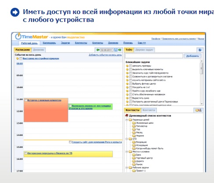The image size is (214, 183).
Task: Collapse the 'GTD' tree node
Action: click(127, 139)
